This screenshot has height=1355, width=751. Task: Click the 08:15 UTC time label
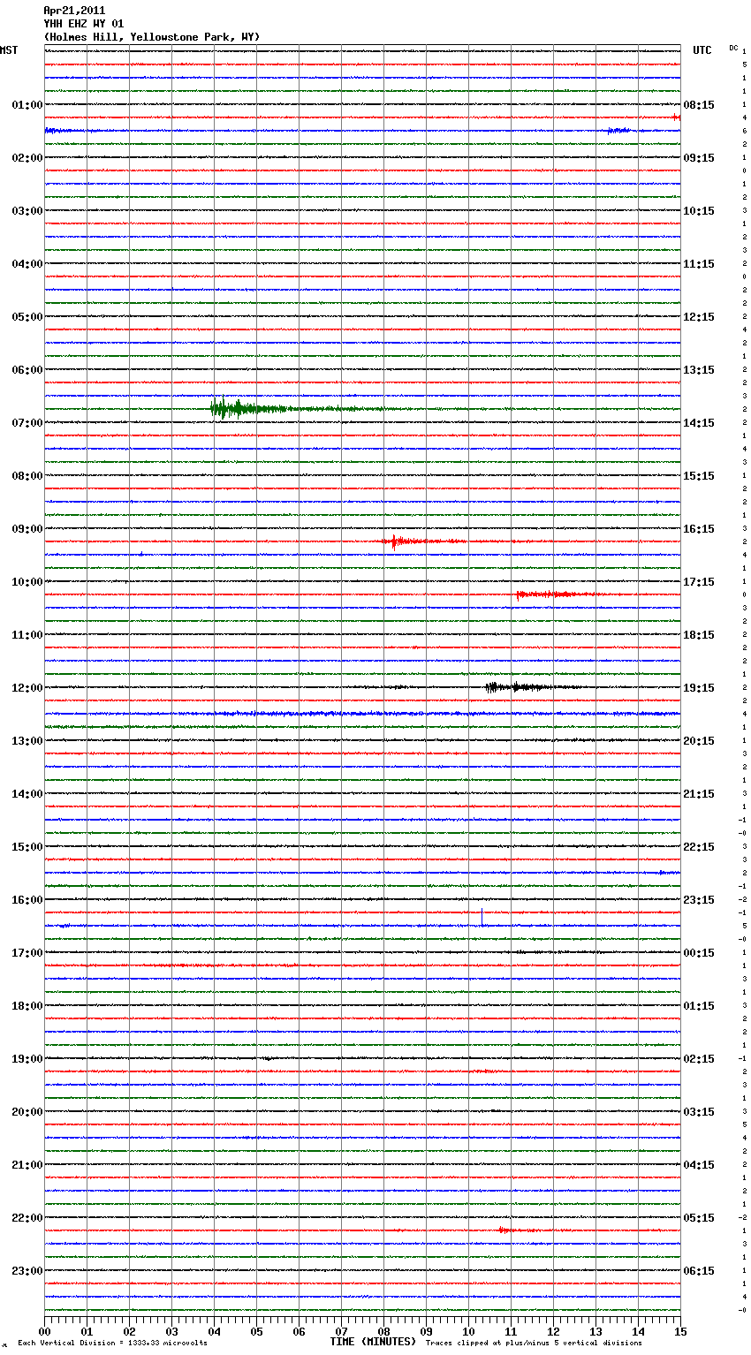[x=699, y=105]
